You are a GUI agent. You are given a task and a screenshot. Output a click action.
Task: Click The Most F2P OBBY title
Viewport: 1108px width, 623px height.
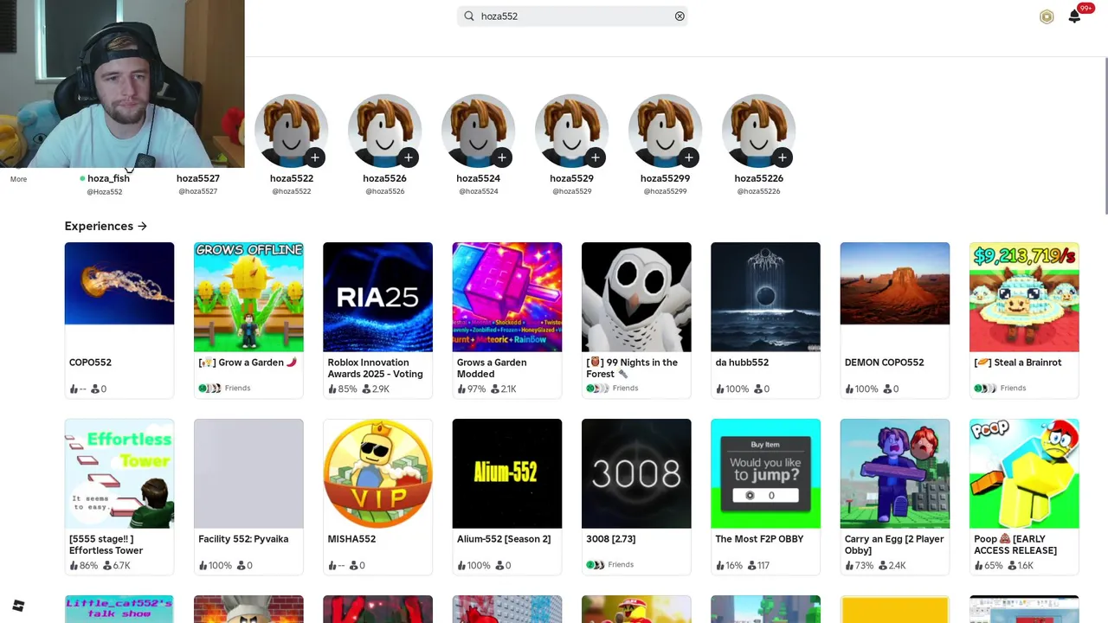[759, 539]
